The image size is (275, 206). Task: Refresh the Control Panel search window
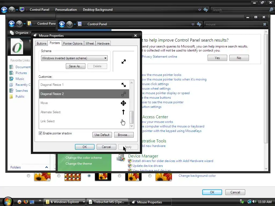click(199, 24)
